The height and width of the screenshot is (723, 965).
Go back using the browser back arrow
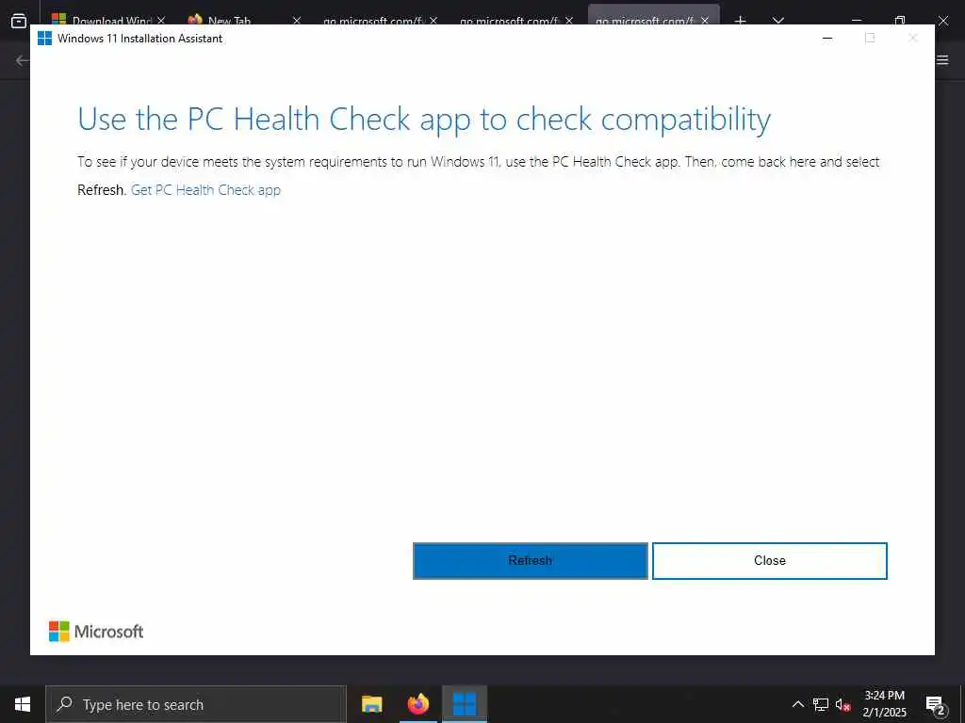point(23,59)
